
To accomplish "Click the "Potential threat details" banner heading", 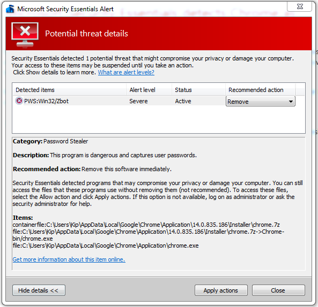I will click(x=86, y=34).
